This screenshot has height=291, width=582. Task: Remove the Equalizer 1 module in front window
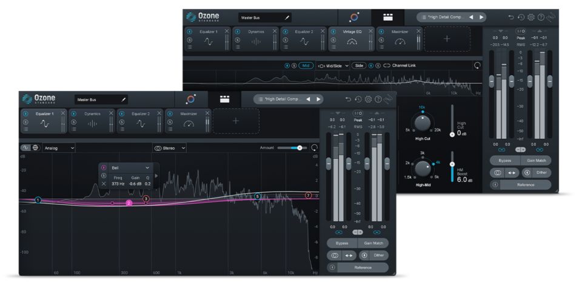pos(63,113)
